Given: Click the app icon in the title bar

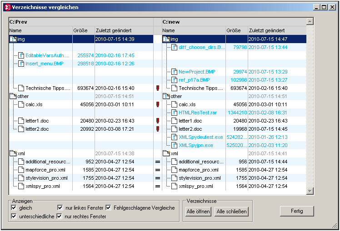Looking at the screenshot, I should (x=7, y=7).
